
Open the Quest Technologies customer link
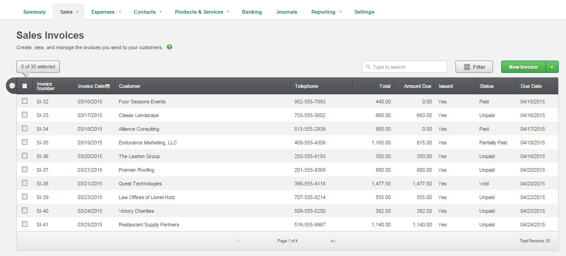click(140, 184)
